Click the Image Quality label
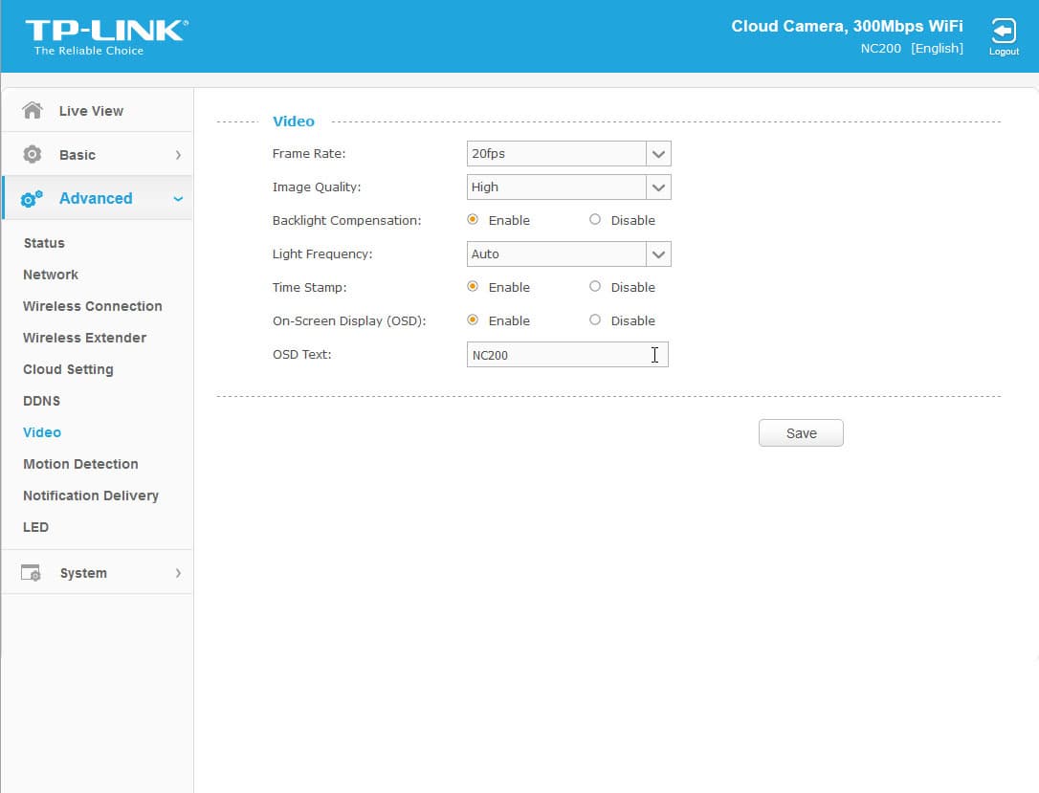Viewport: 1039px width, 793px height. pos(317,187)
